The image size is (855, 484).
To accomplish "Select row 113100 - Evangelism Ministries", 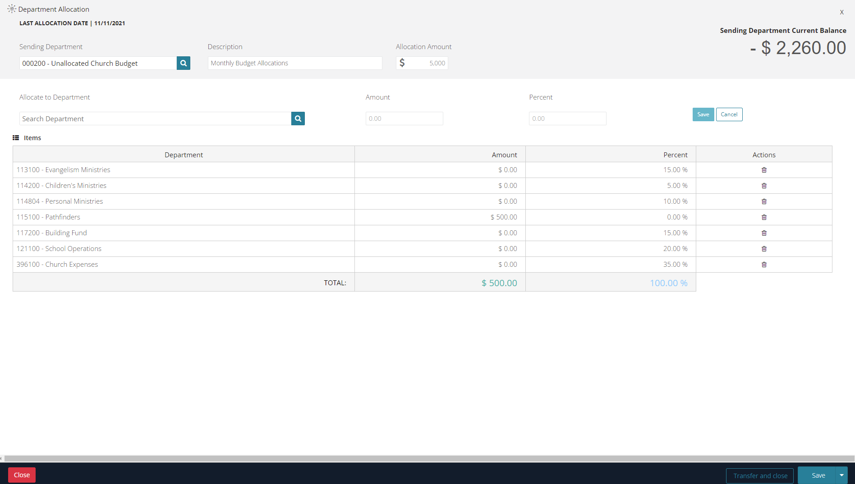I will 423,170.
